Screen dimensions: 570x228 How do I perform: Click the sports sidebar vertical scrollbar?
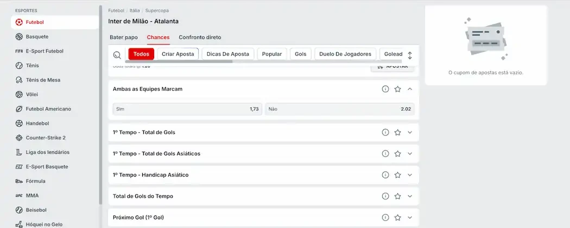click(100, 105)
